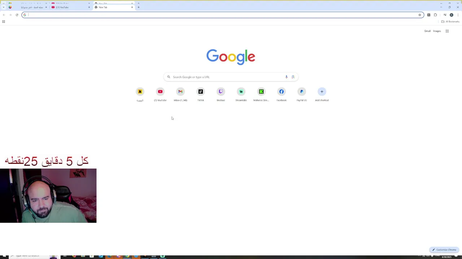
Task: Open the PayPal US shortcut tile
Action: [x=302, y=94]
